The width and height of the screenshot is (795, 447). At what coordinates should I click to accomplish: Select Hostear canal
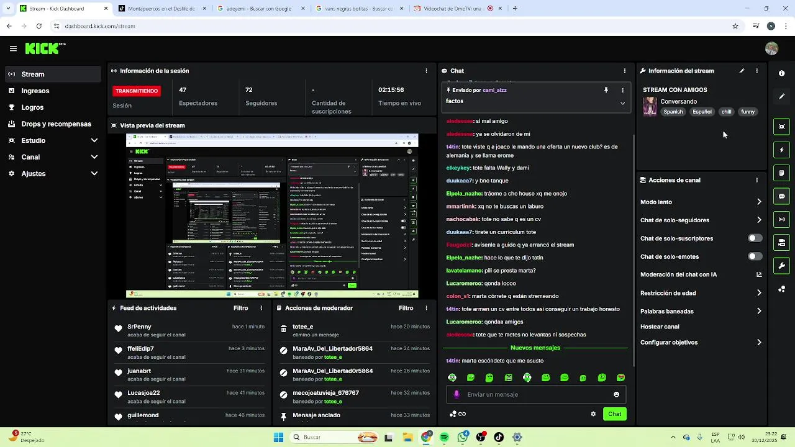(660, 327)
